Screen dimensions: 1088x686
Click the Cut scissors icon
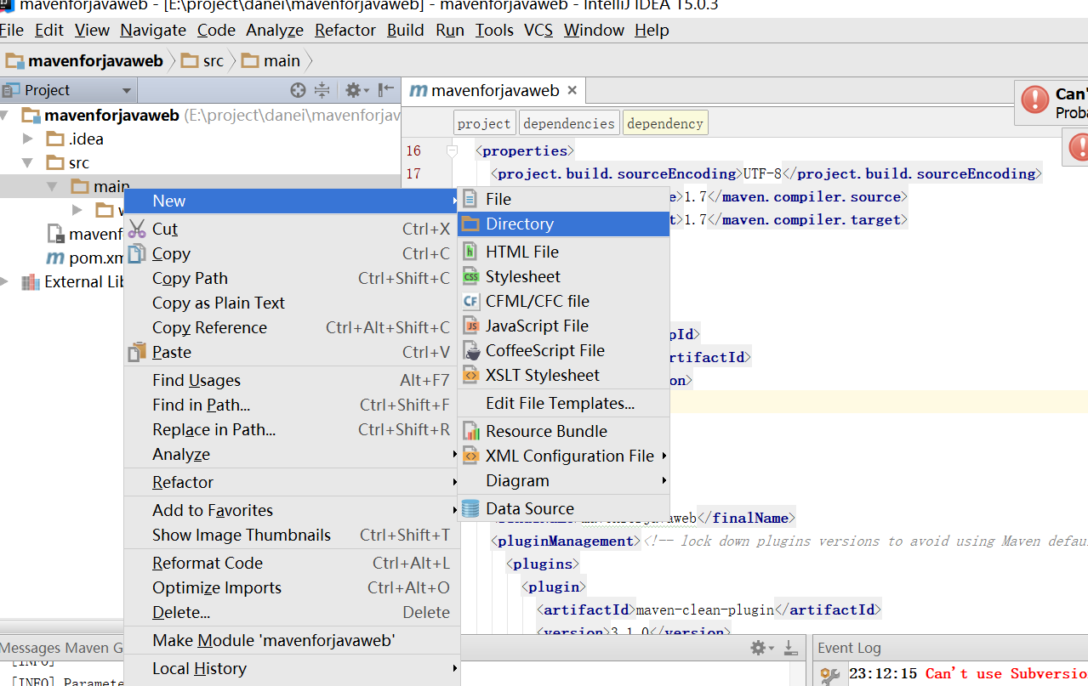[137, 229]
